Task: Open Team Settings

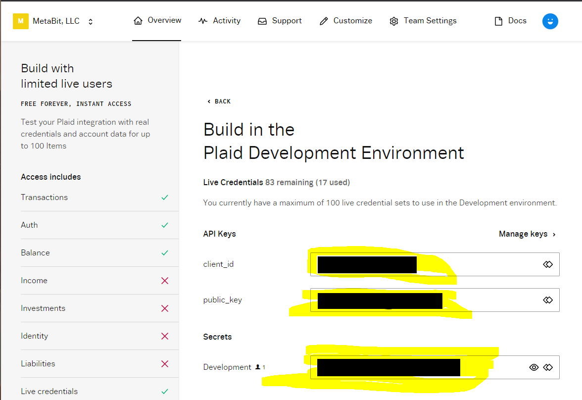Action: [x=423, y=21]
